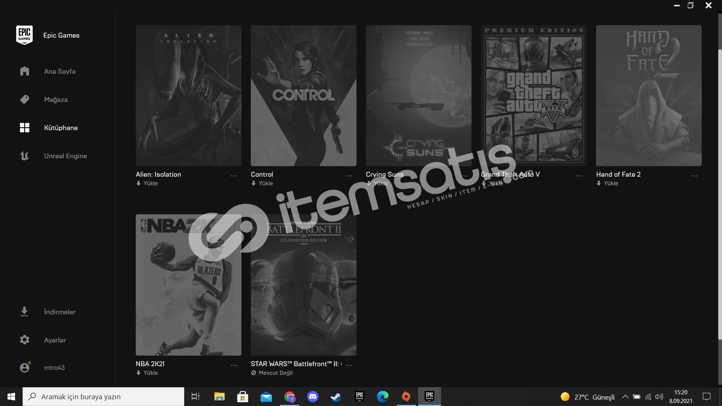Screen dimensions: 722x406
Task: Click STAR WARS Battlefront II title text
Action: (x=296, y=364)
